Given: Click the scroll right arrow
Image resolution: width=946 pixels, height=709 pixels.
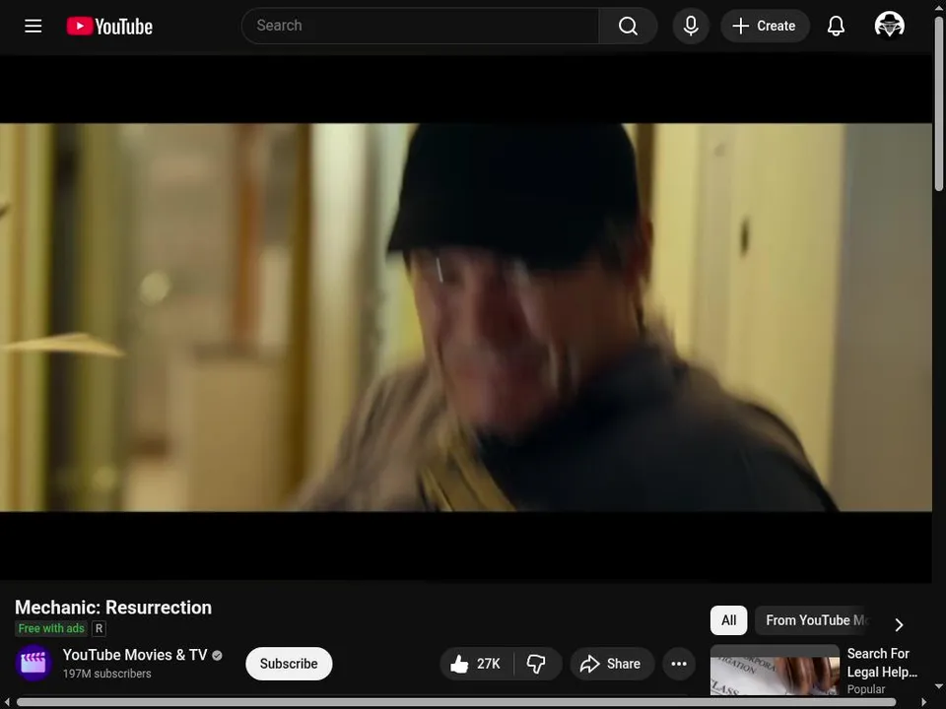Looking at the screenshot, I should tap(923, 702).
